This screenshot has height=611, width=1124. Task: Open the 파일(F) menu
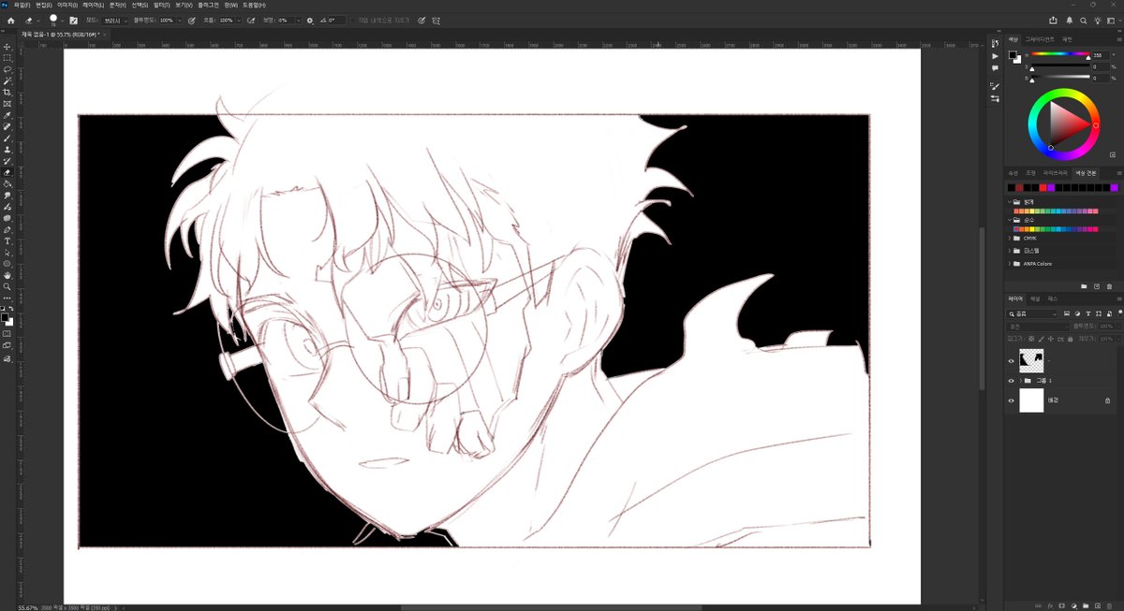(22, 5)
